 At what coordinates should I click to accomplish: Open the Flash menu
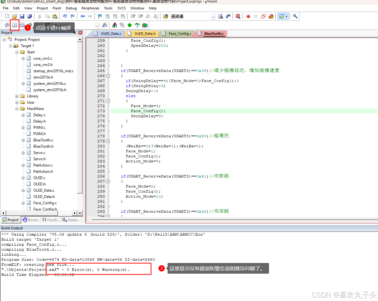tap(57, 8)
